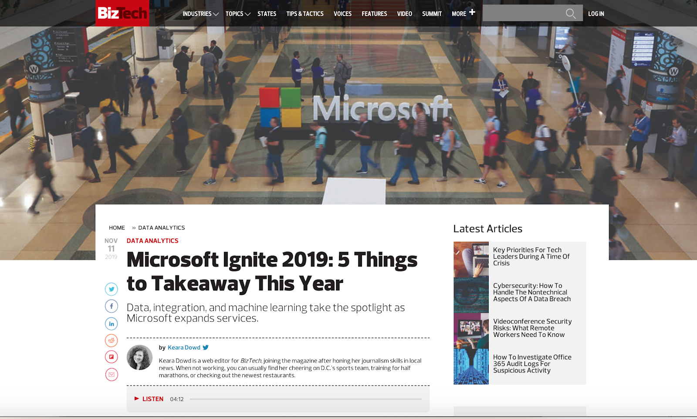Click Cybersecurity article thumbnail image
697x419 pixels.
pyautogui.click(x=471, y=295)
